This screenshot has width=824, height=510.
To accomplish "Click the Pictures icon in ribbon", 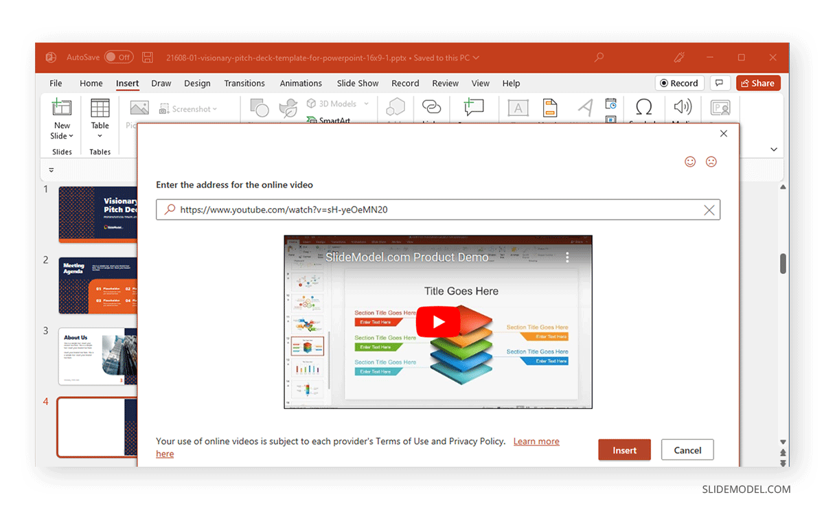I will [139, 108].
